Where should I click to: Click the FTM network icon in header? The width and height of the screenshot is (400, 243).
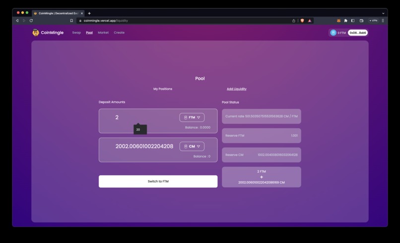[x=333, y=33]
